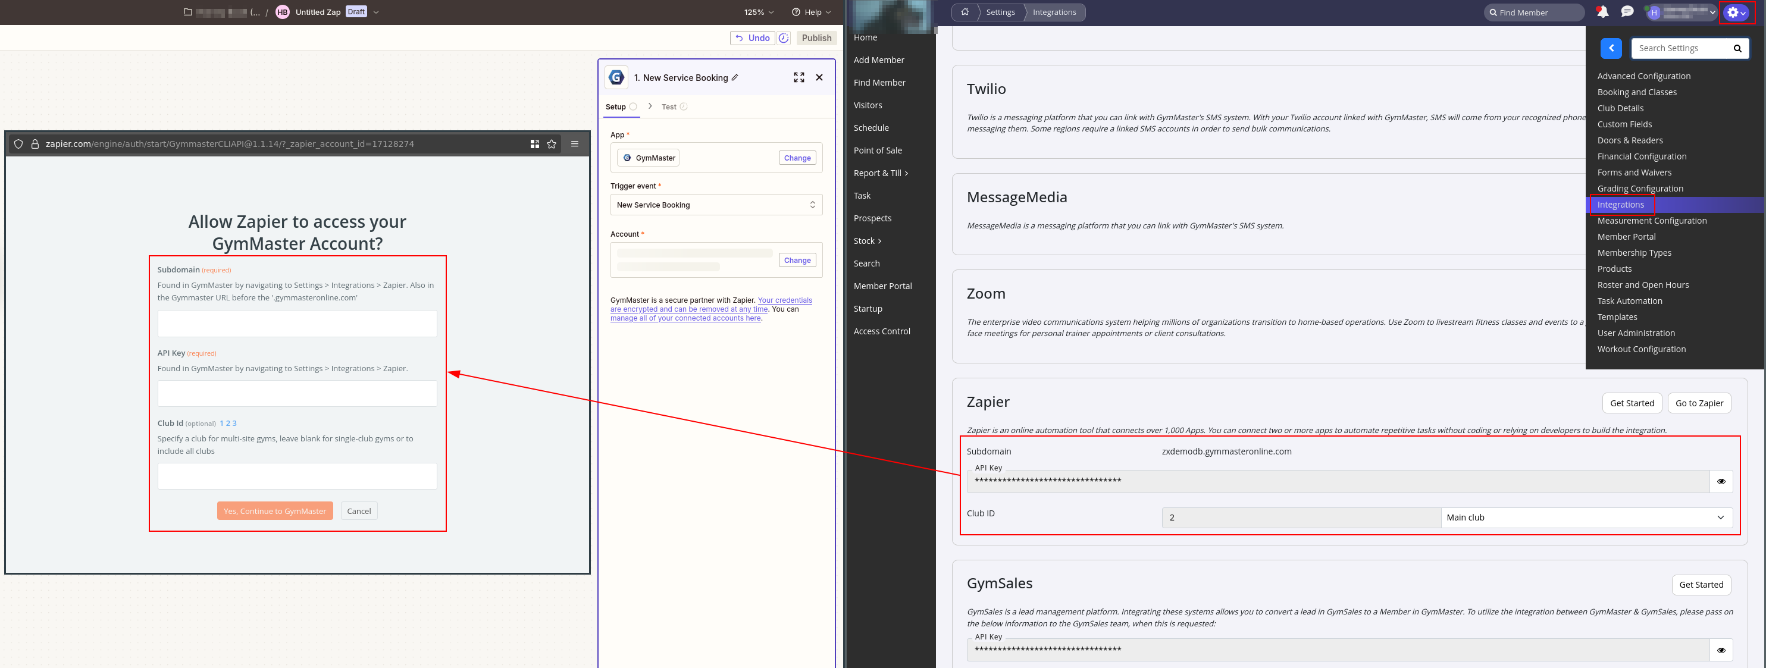Image resolution: width=1766 pixels, height=668 pixels.
Task: Click the Club ID value field showing 2
Action: tap(1301, 518)
